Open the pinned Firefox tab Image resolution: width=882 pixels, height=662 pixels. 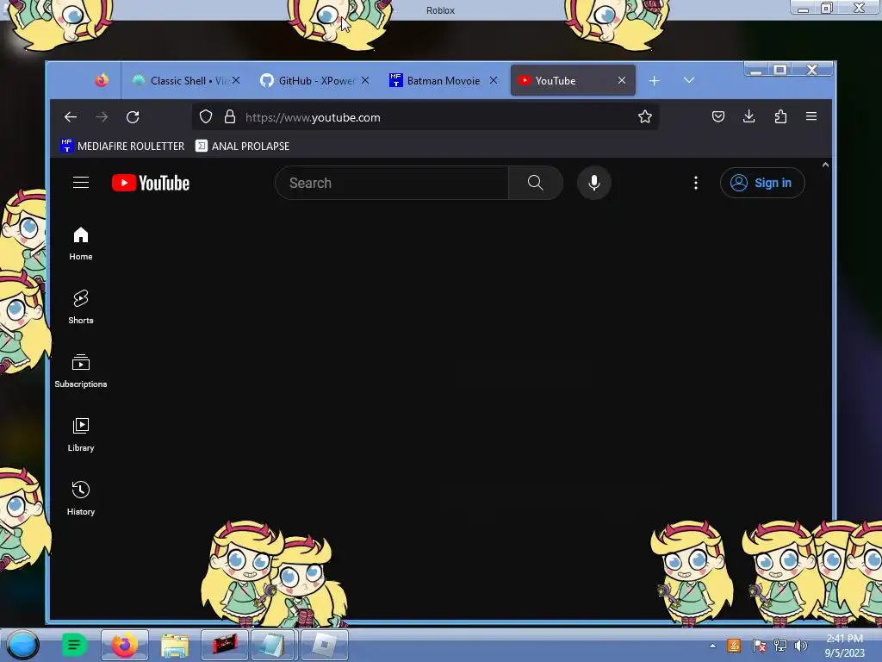click(102, 80)
